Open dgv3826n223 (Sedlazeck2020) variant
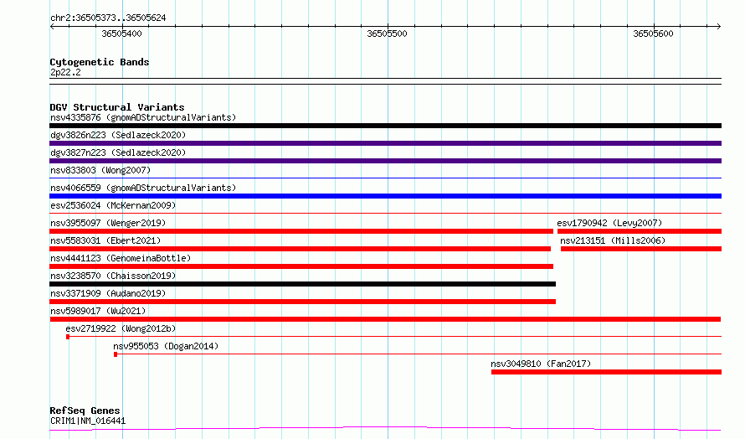Viewport: 745px width, 439px height. (118, 135)
